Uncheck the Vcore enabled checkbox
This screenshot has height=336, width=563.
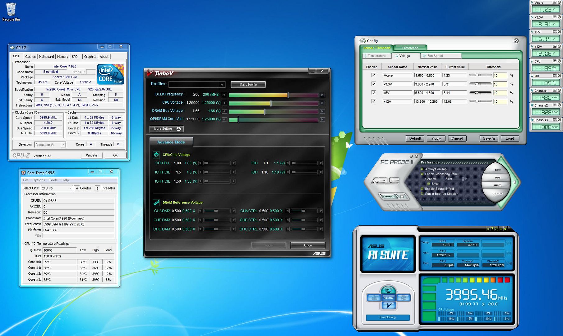point(374,75)
